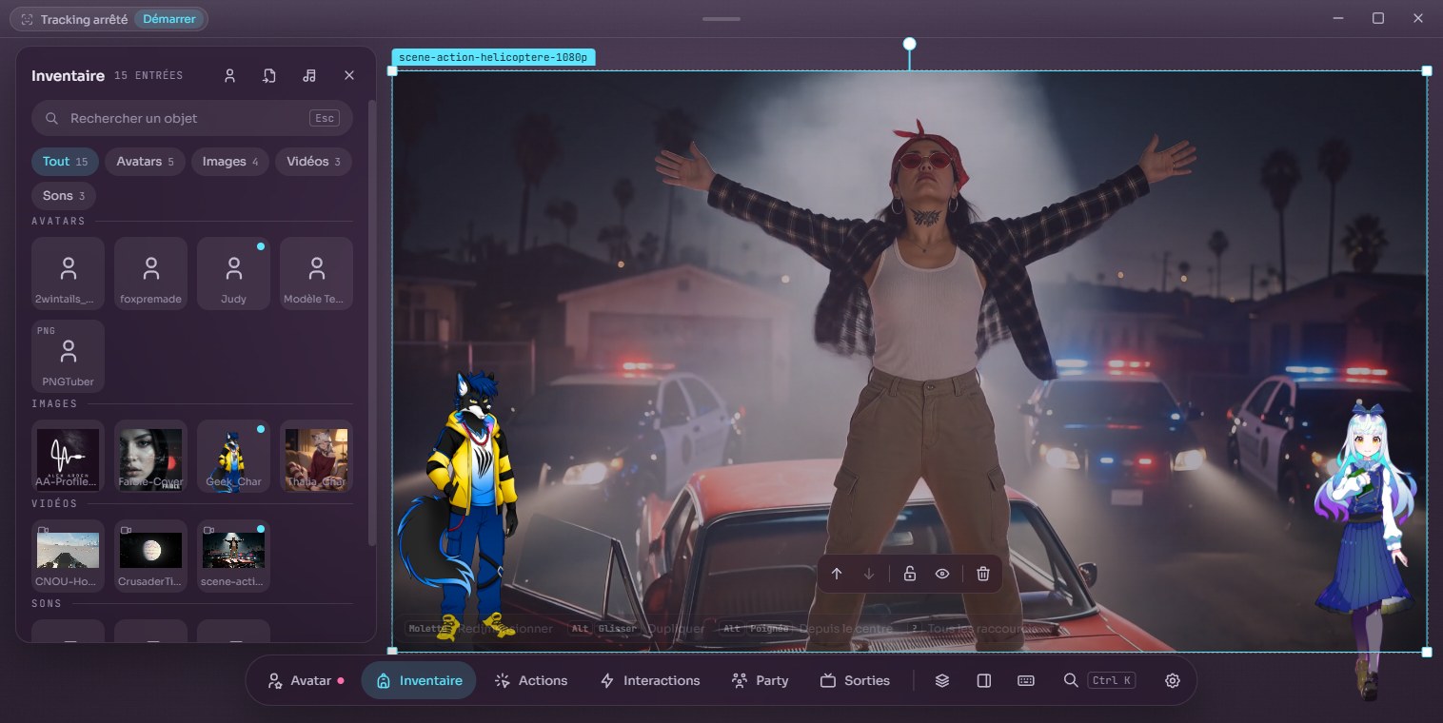Screen dimensions: 1443x723
Task: Toggle visibility eye of selected scene
Action: (942, 574)
